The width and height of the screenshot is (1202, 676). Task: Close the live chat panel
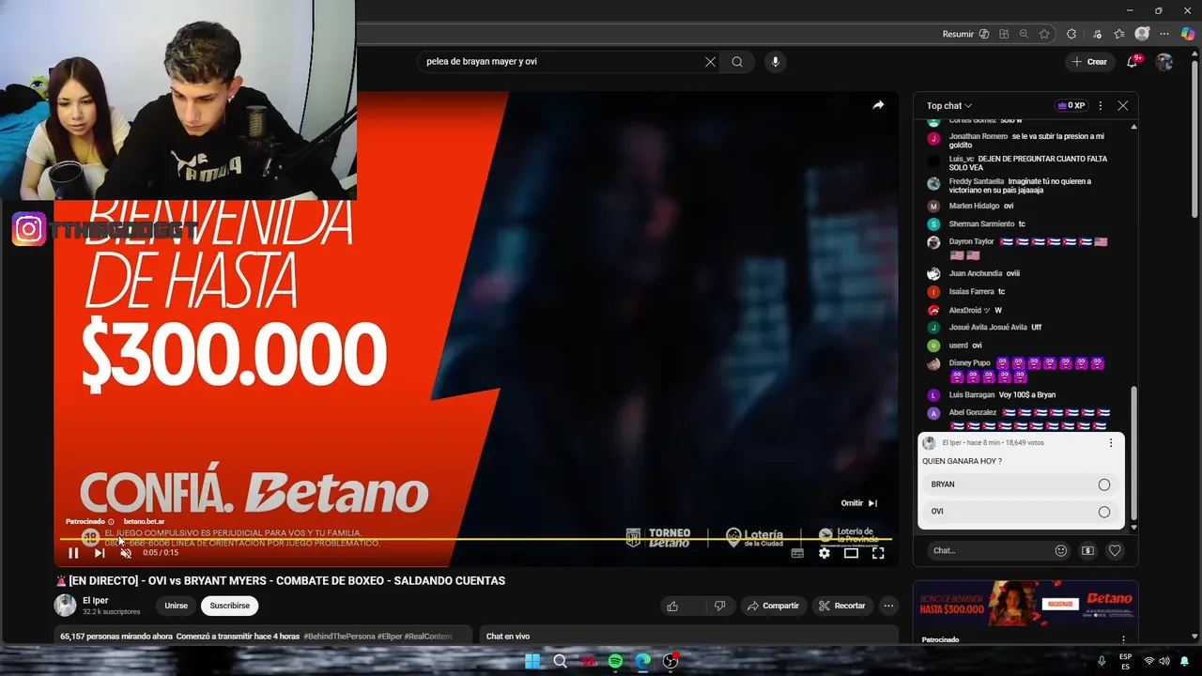[1122, 106]
